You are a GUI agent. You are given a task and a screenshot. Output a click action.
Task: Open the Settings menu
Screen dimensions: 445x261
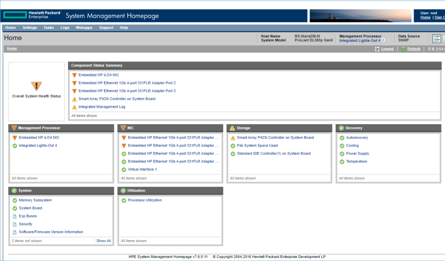[29, 28]
